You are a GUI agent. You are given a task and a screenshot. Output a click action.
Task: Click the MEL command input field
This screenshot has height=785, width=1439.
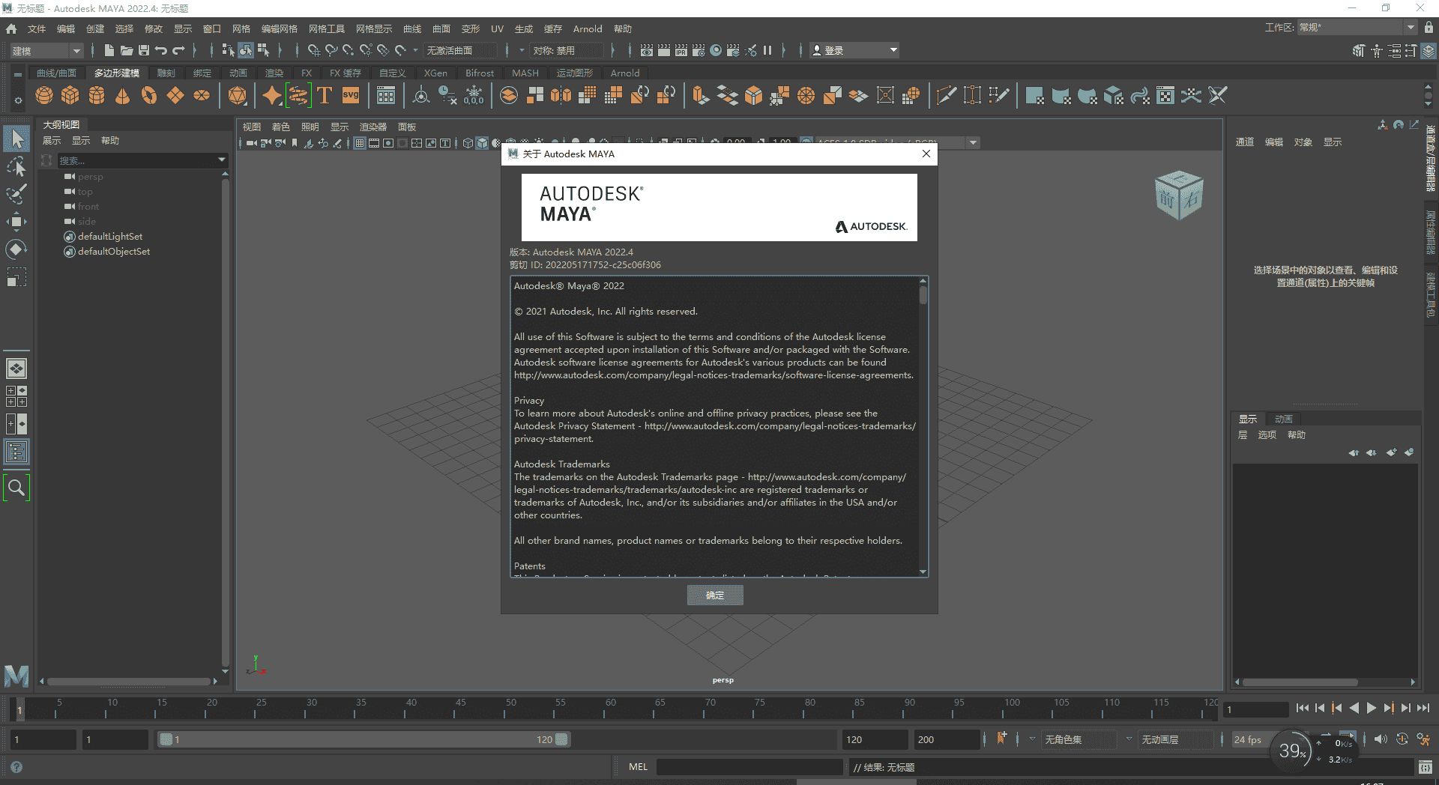point(749,766)
